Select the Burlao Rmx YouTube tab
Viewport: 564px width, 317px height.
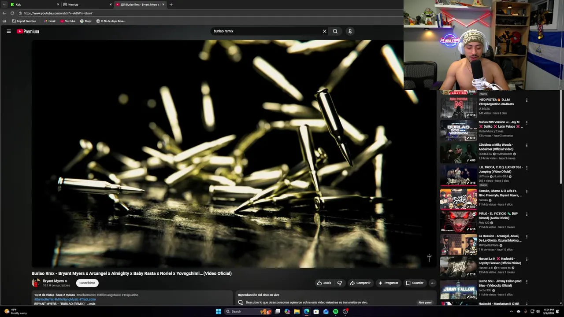(140, 4)
